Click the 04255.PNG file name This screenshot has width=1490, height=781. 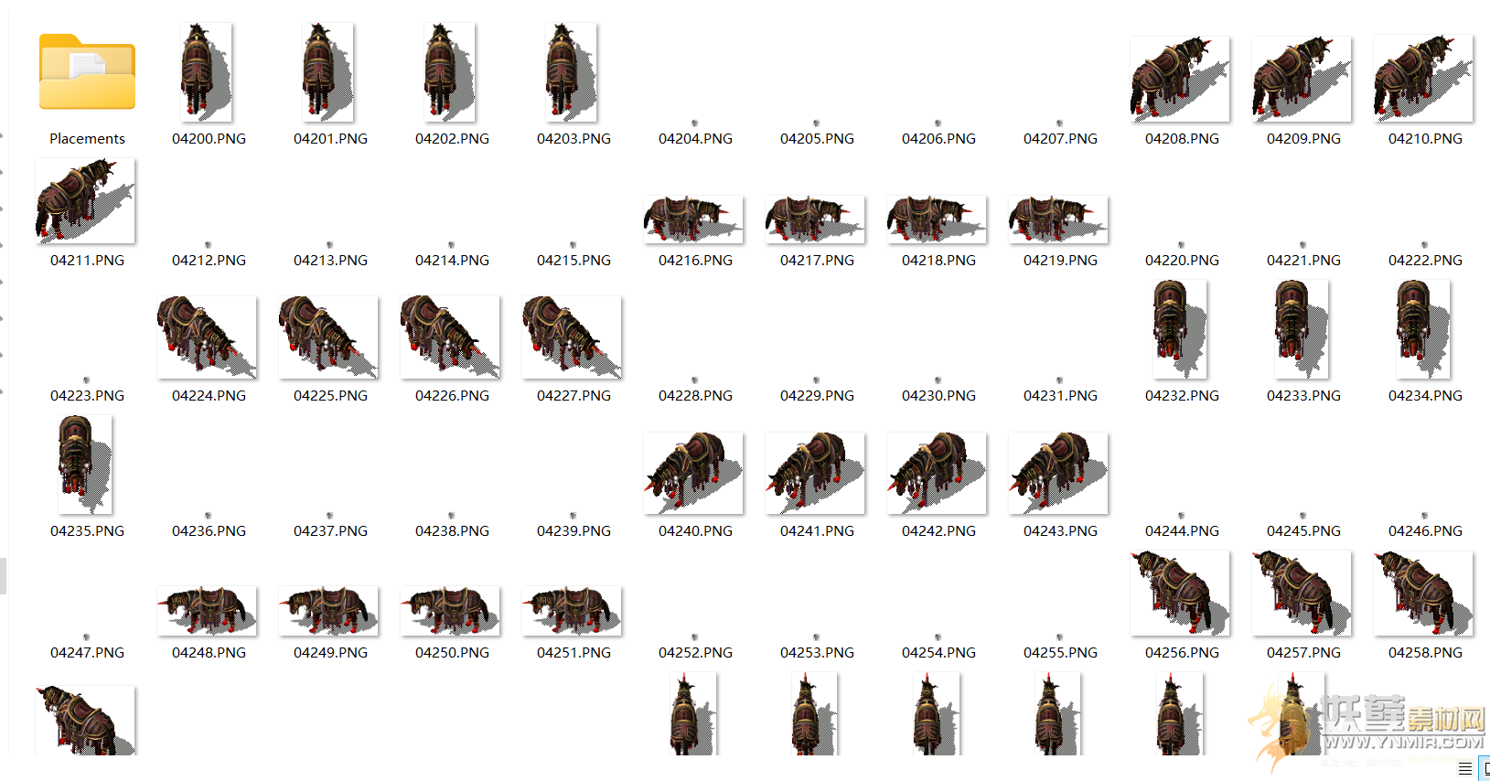1060,653
